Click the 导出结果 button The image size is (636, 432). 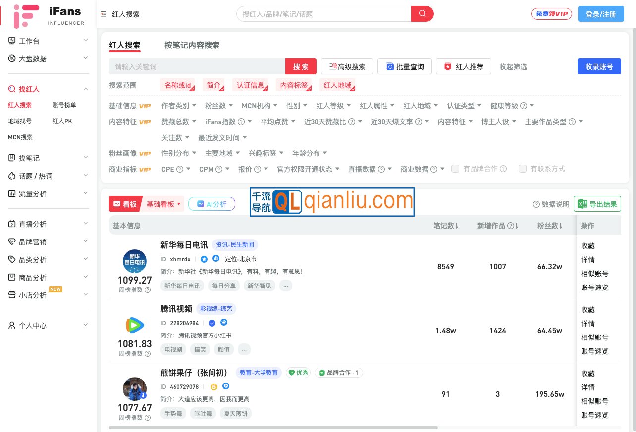point(597,204)
